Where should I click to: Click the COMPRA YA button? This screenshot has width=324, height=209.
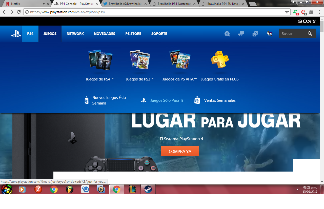180,151
